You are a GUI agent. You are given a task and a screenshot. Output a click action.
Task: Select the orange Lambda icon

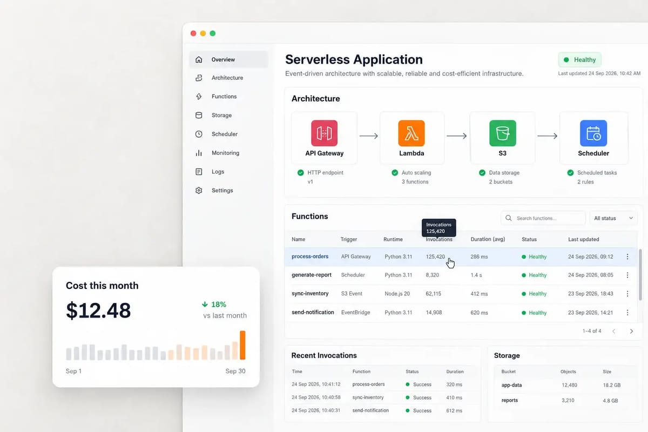tap(411, 133)
